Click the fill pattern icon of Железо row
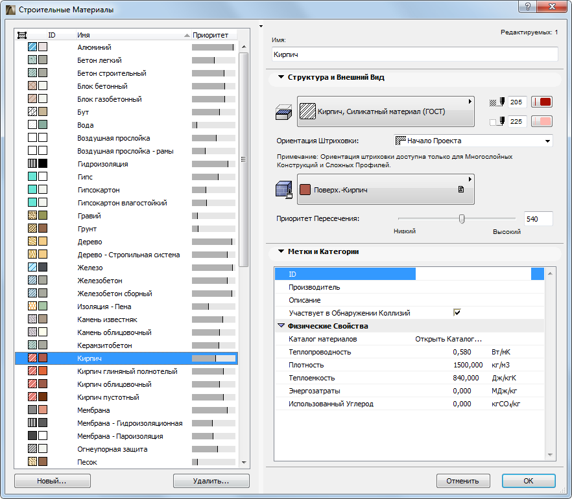 (x=32, y=267)
